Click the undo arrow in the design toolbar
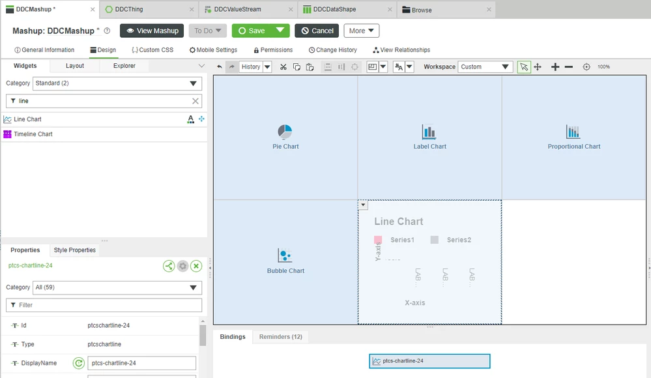The width and height of the screenshot is (651, 378). [x=220, y=66]
